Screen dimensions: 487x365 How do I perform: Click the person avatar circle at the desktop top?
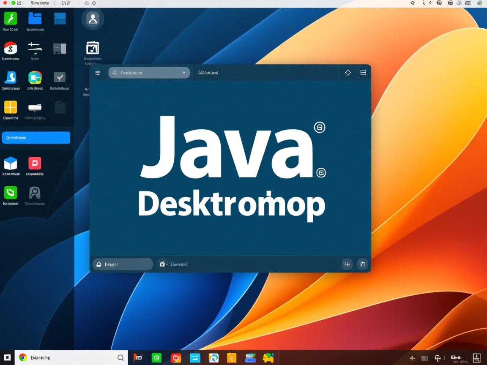(93, 19)
